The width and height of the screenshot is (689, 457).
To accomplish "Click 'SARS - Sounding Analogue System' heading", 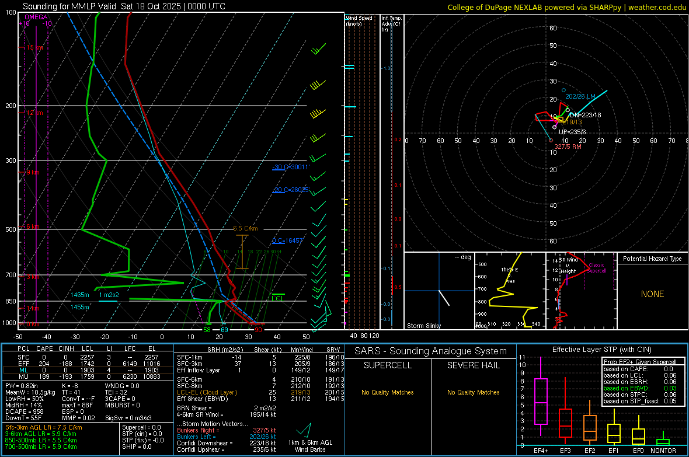I will coord(431,351).
